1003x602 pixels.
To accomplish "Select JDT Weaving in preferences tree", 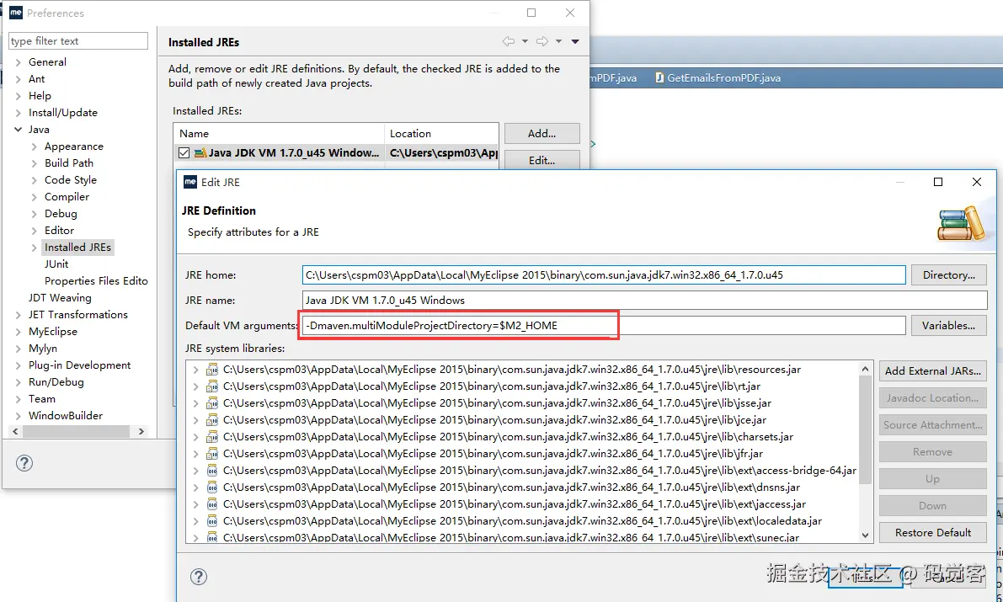I will (x=60, y=297).
